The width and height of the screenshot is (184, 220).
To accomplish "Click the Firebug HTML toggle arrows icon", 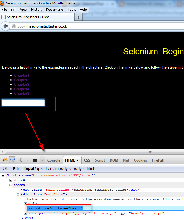I will point(4,168).
